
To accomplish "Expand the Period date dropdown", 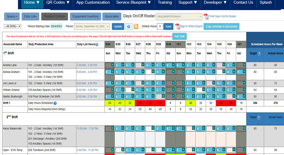I will pos(92,27).
